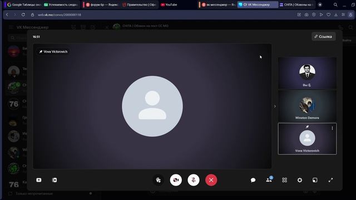The height and width of the screenshot is (200, 356).
Task: Open the Успеваемость следователей tab
Action: [x=61, y=4]
